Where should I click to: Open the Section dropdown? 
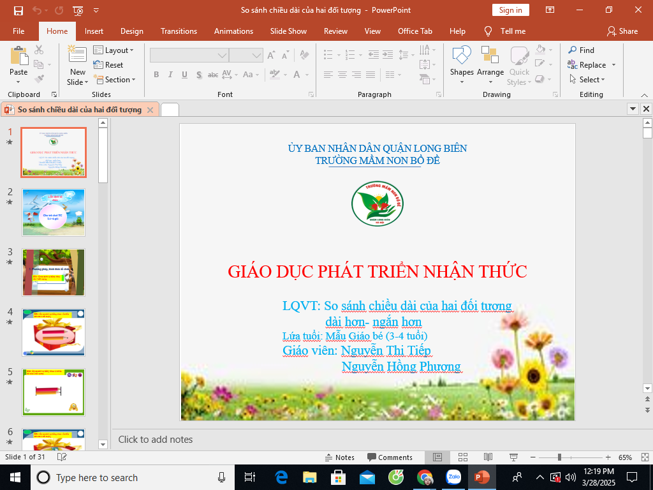(115, 80)
